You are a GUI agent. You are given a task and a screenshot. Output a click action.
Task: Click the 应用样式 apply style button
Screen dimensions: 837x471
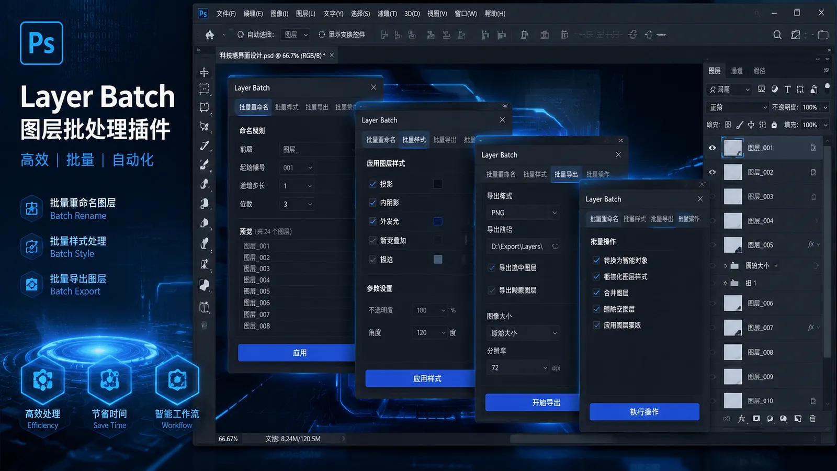pos(421,378)
